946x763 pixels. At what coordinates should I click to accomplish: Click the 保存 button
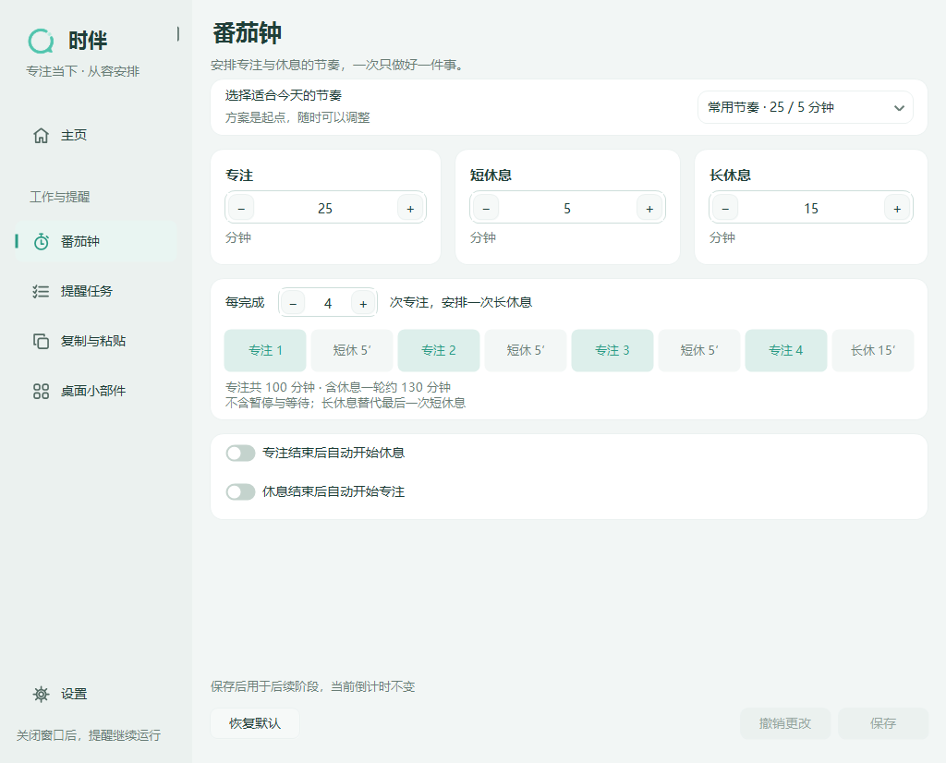882,723
